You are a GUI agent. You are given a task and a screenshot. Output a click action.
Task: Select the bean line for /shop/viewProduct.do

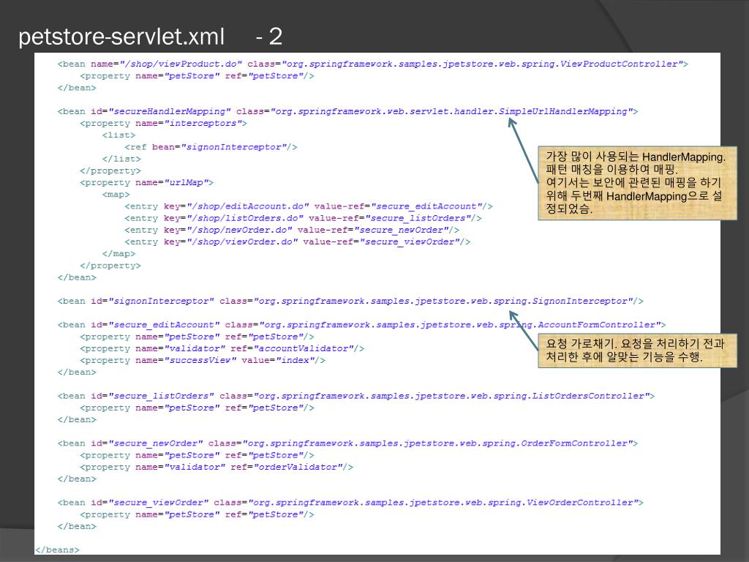coord(372,64)
